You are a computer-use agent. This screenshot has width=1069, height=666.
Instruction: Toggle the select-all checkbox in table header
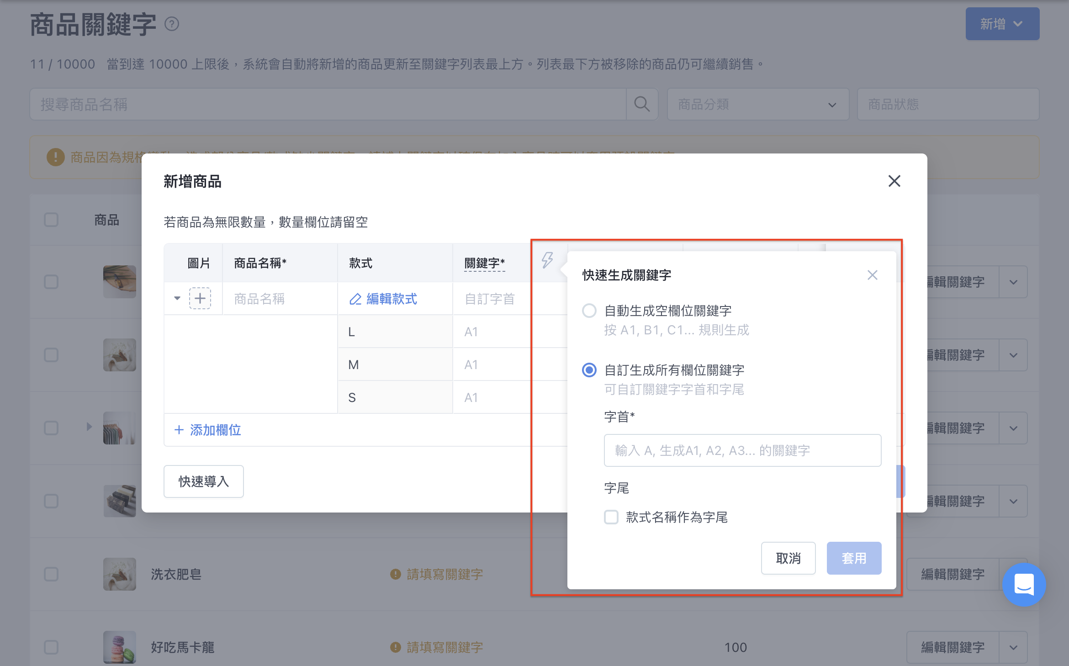click(x=51, y=220)
